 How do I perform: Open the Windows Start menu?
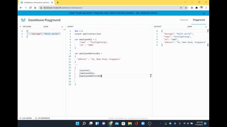(77, 123)
